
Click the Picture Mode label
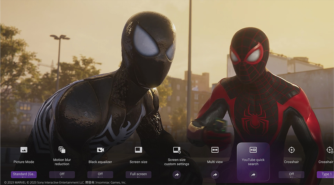click(x=24, y=162)
